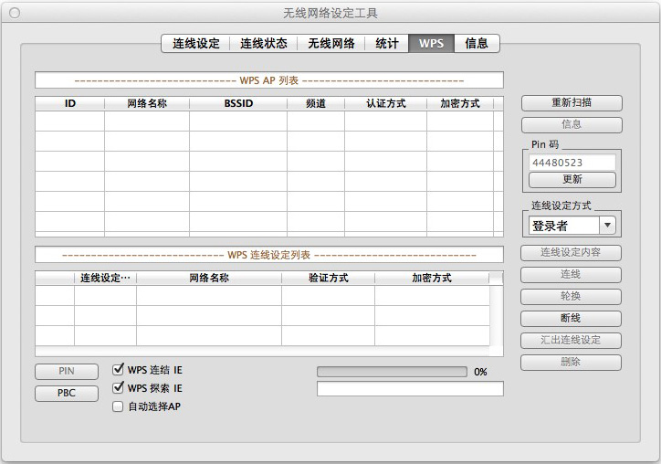Click the PBC button
Image resolution: width=661 pixels, height=464 pixels.
[x=67, y=393]
